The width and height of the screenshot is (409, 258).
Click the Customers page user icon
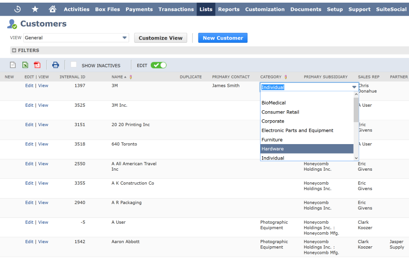point(12,24)
